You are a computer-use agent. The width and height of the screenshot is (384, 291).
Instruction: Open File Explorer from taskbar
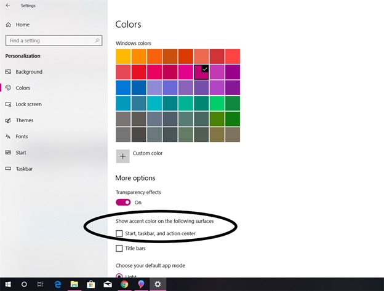pos(74,284)
